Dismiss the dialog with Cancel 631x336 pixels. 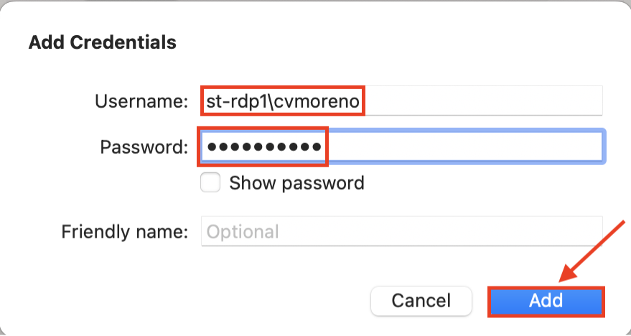pos(421,300)
